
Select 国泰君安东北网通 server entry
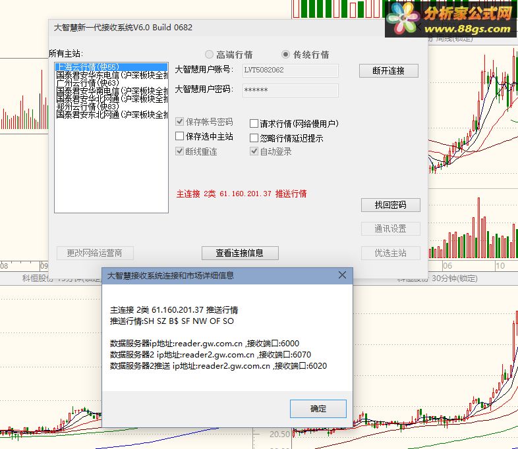[111, 115]
